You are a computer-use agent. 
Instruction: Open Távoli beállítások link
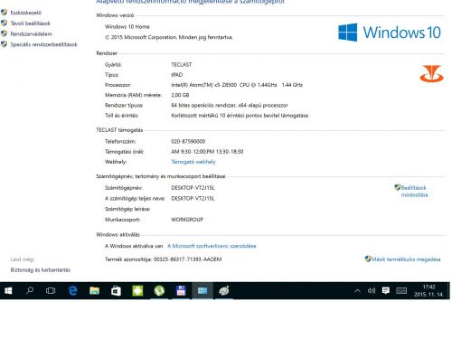point(31,24)
